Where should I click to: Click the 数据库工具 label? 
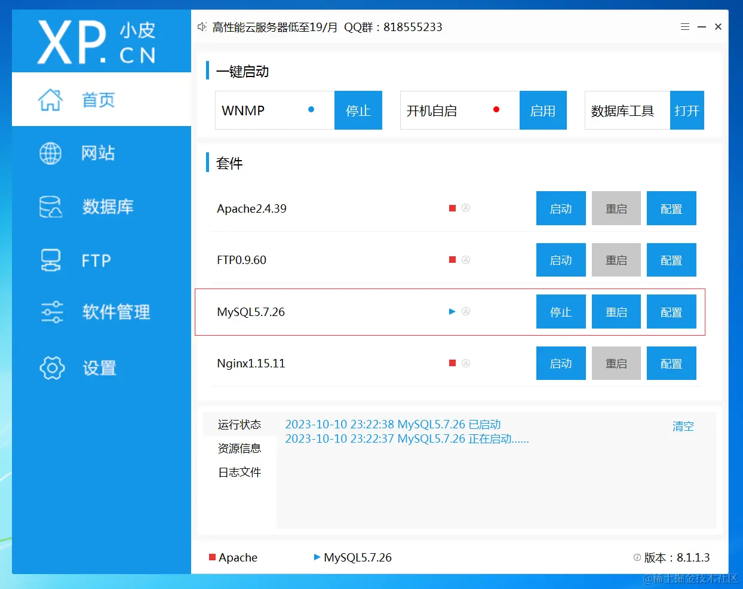tap(622, 111)
